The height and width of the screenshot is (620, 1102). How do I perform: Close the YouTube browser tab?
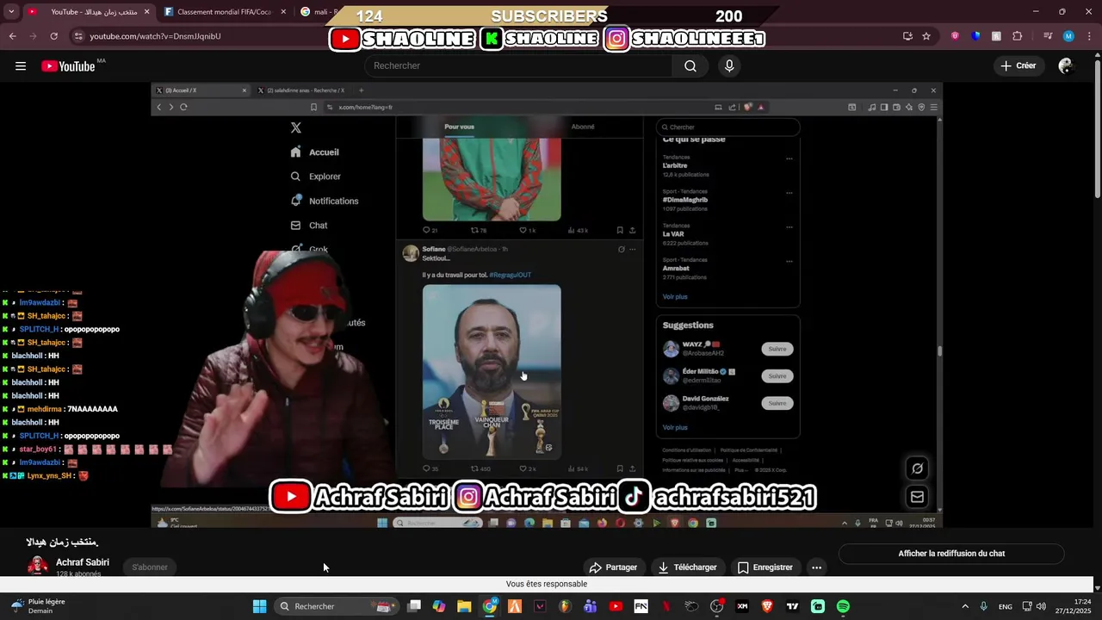[x=145, y=12]
